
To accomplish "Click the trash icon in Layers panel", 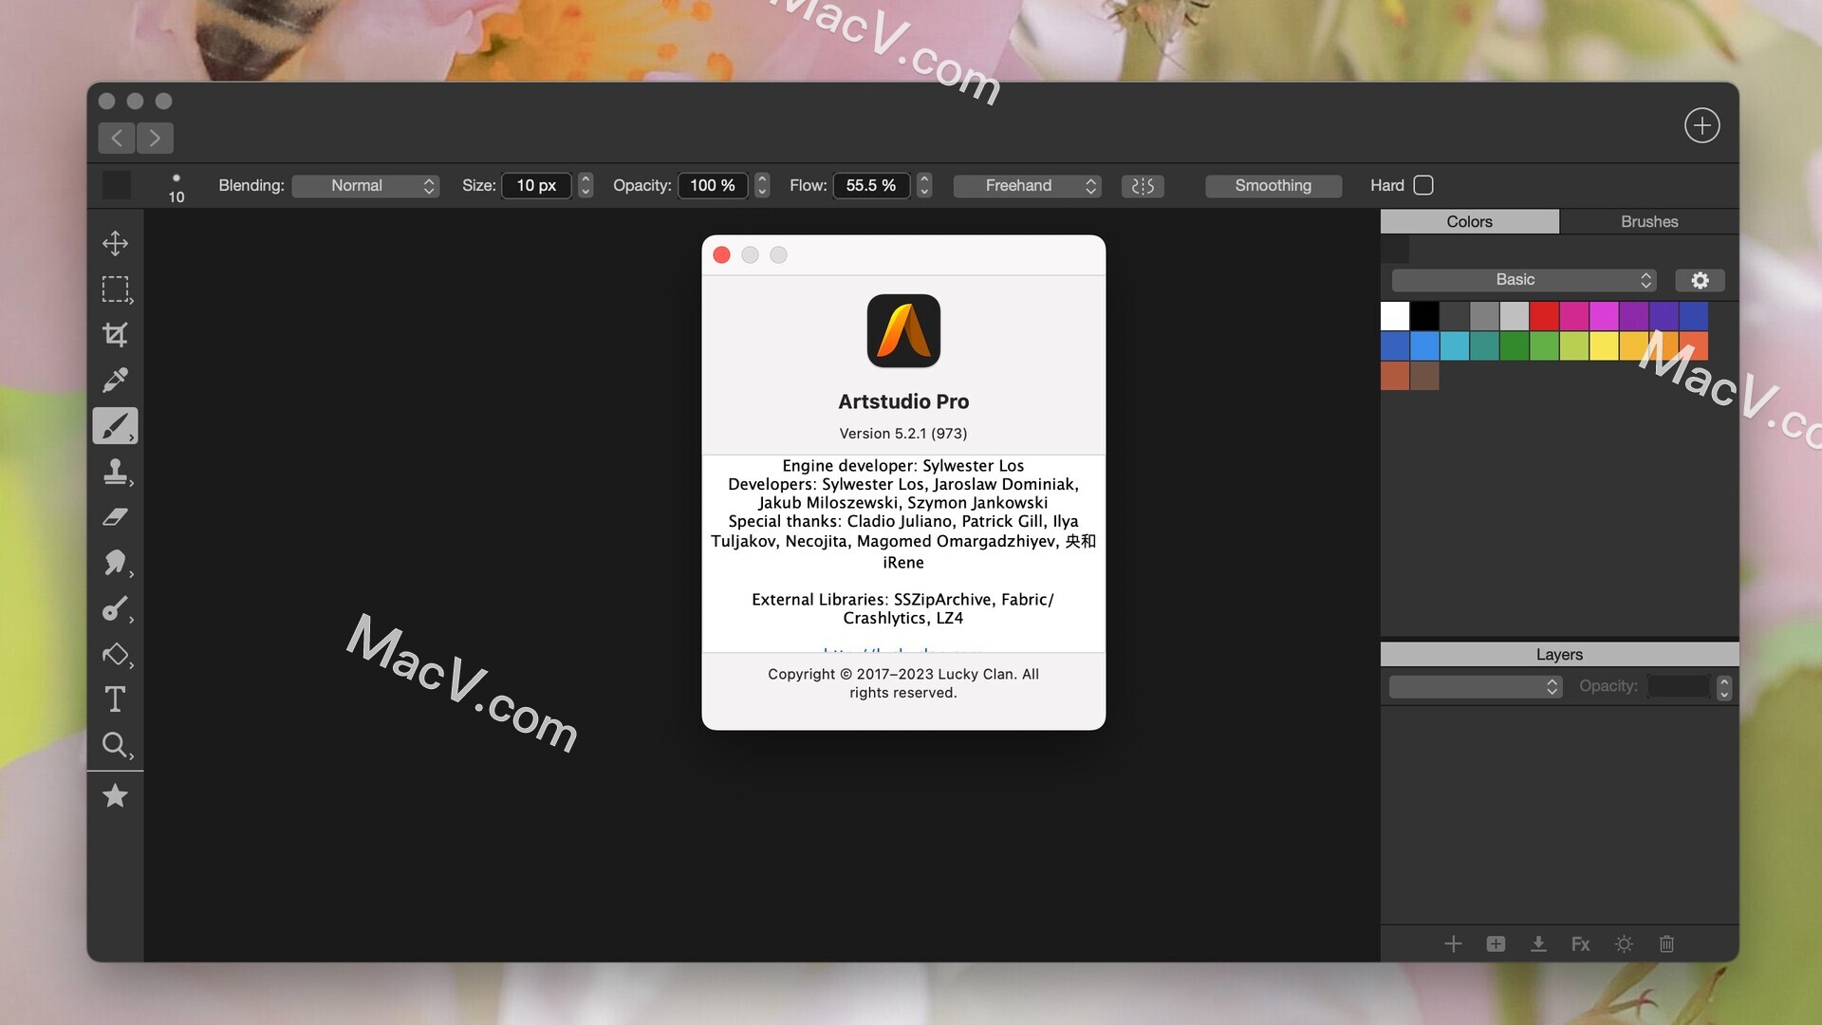I will 1666,944.
